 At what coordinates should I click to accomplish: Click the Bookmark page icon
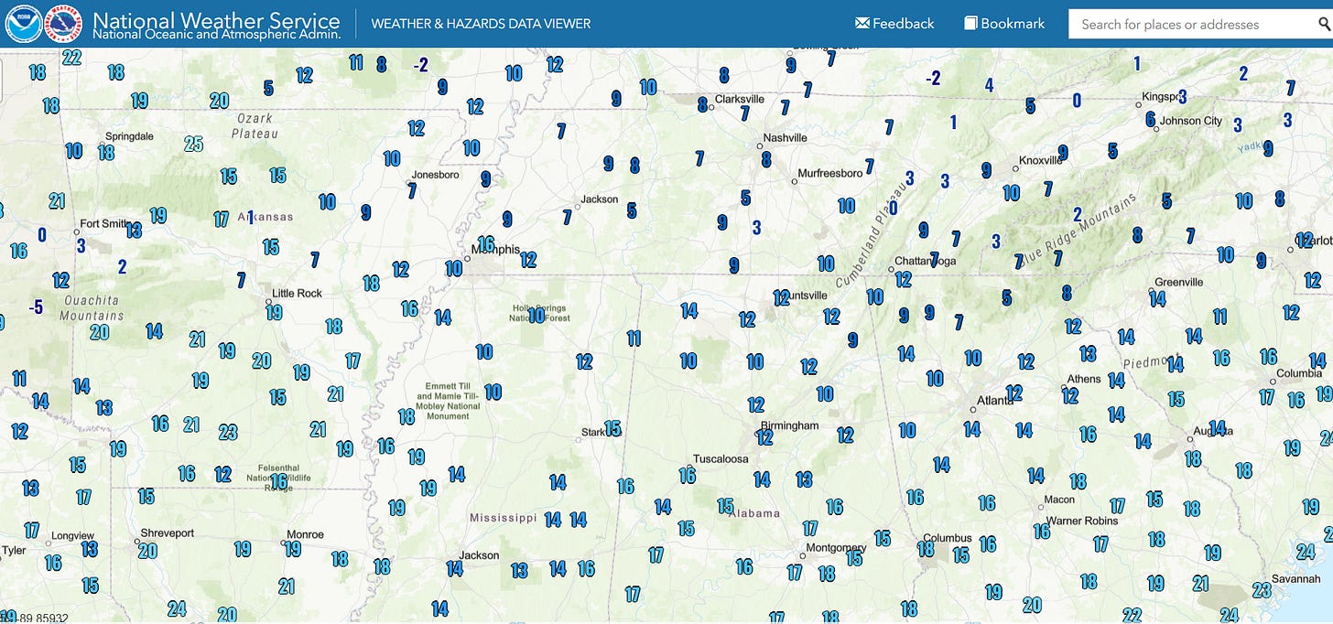[x=970, y=23]
